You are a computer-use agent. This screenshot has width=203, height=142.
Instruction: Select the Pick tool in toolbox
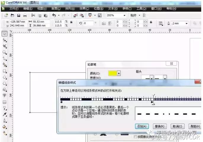4,34
